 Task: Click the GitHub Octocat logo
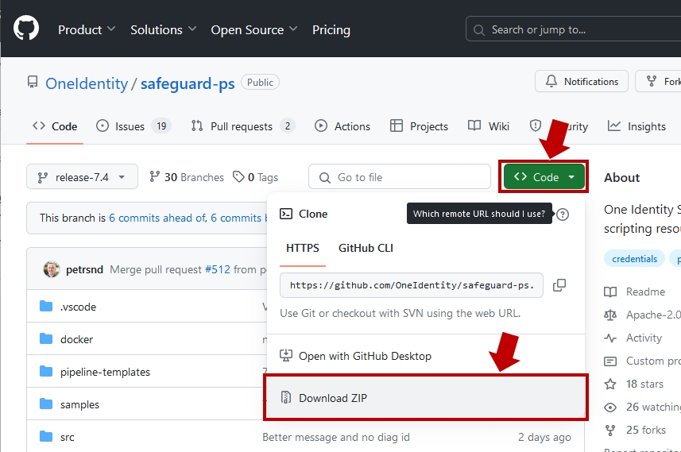(x=26, y=29)
